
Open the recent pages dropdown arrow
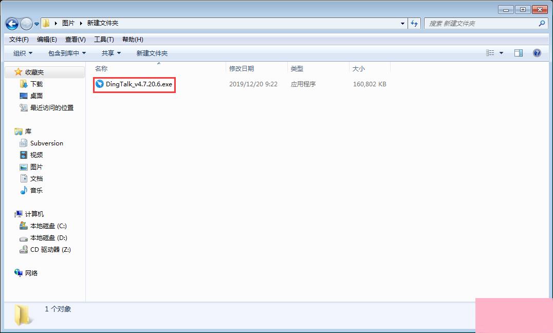tap(36, 24)
